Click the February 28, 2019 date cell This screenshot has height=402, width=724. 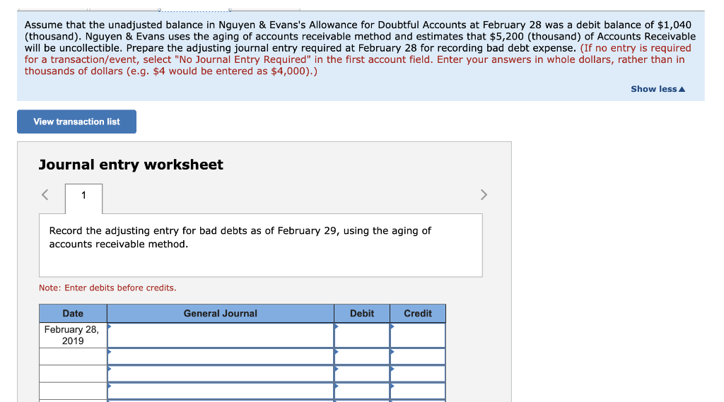(73, 335)
